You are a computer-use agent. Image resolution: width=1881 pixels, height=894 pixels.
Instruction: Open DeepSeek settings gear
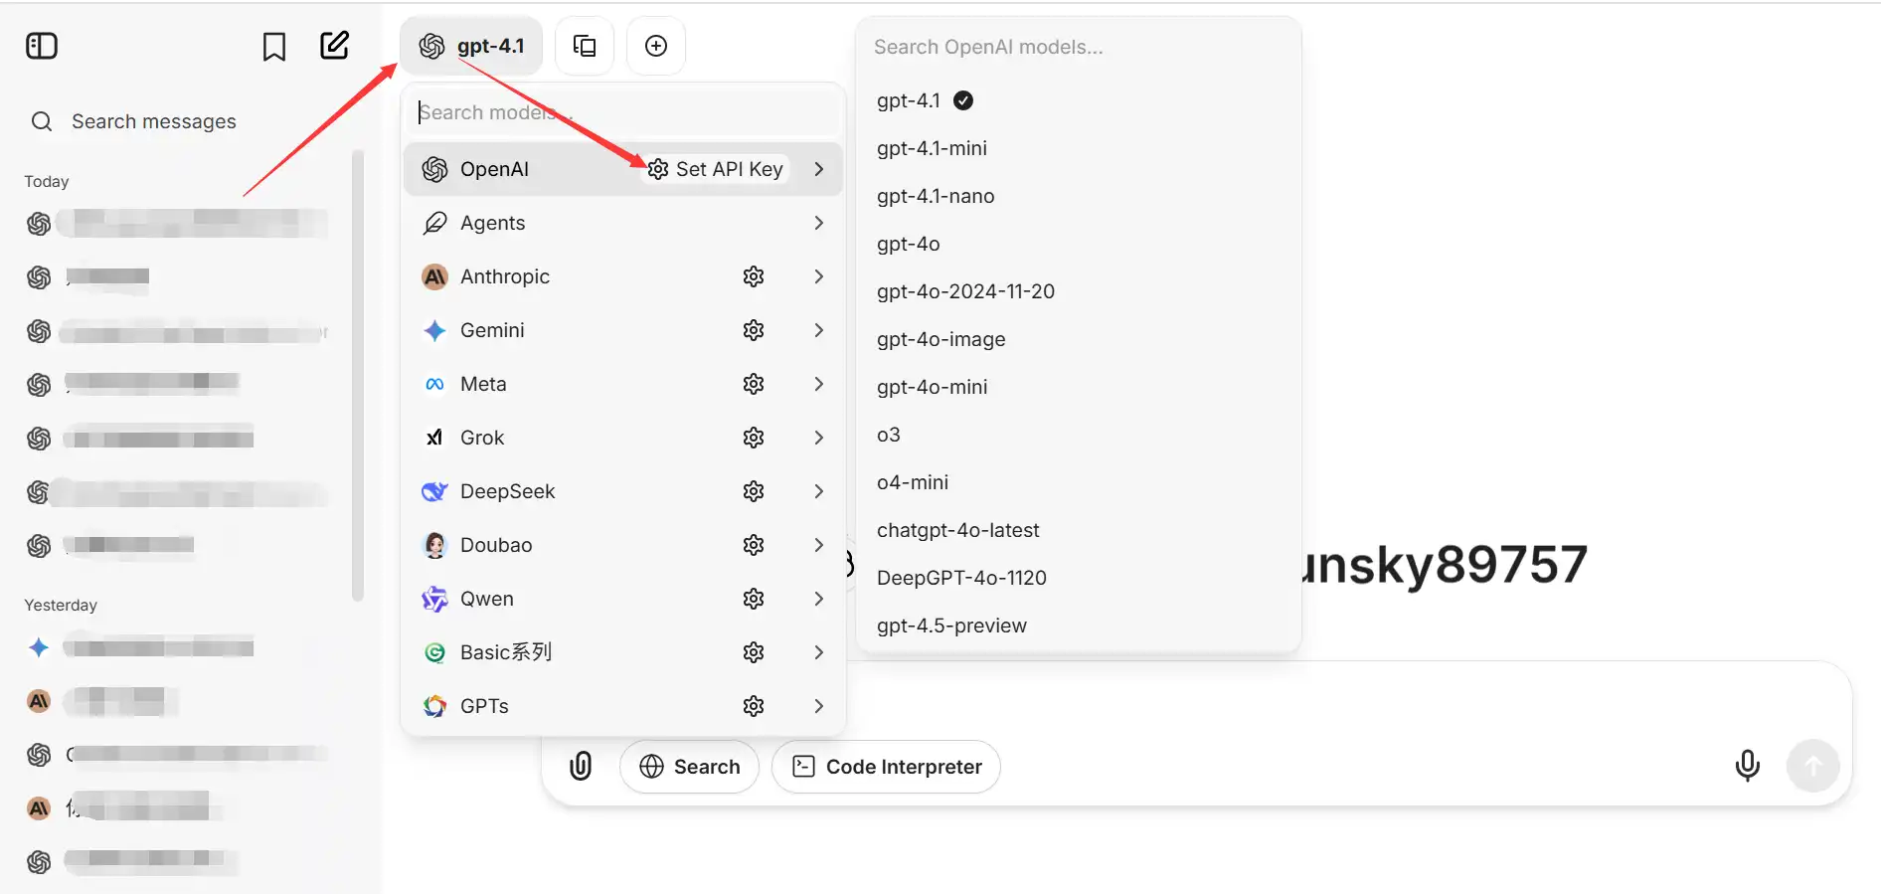[x=754, y=491]
